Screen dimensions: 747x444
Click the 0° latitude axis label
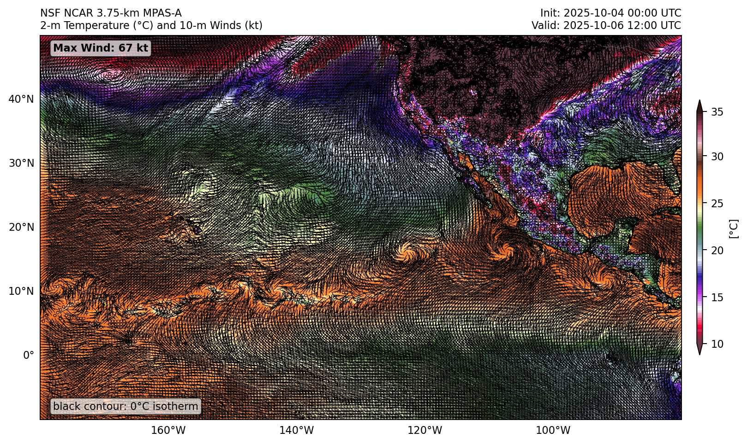29,355
